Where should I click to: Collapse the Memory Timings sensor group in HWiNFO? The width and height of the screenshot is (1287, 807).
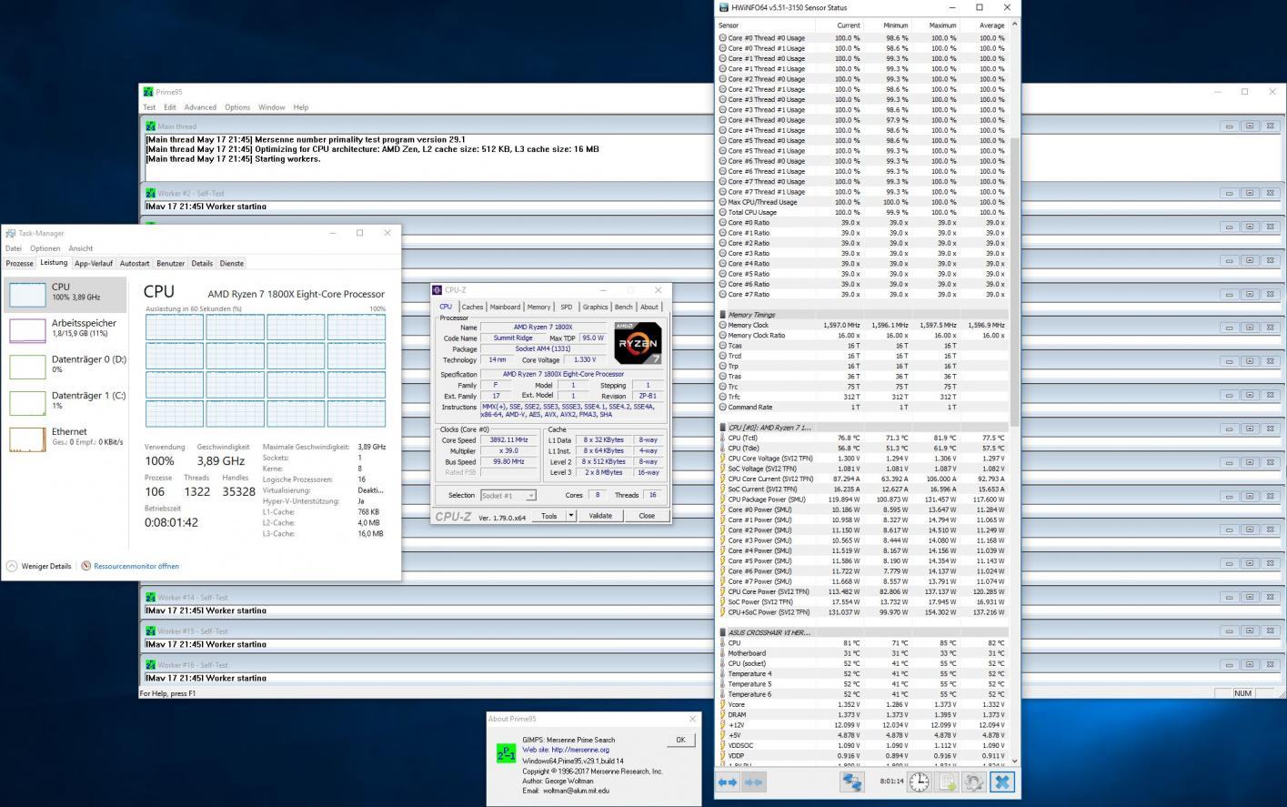point(723,315)
